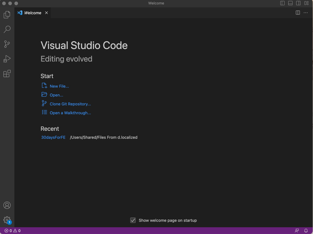This screenshot has height=234, width=313.
Task: Click the feedback icon in status bar
Action: click(x=297, y=231)
